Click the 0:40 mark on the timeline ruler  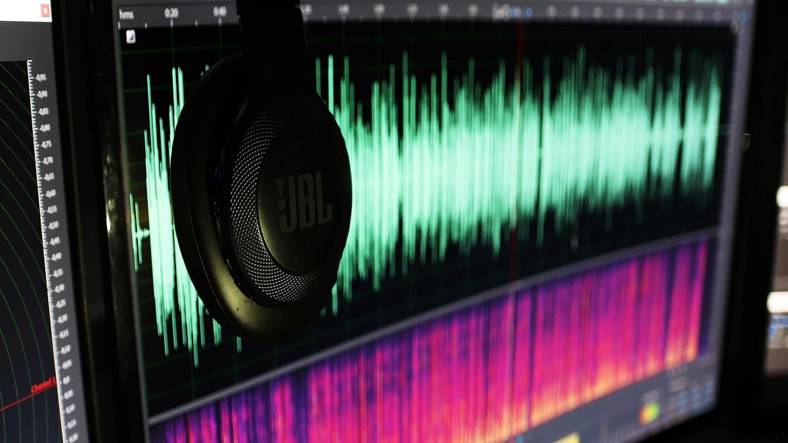[x=220, y=11]
